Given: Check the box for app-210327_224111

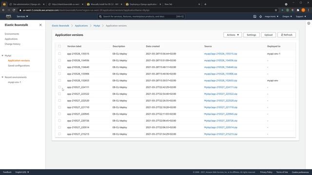Looking at the screenshot, I should (x=59, y=87).
